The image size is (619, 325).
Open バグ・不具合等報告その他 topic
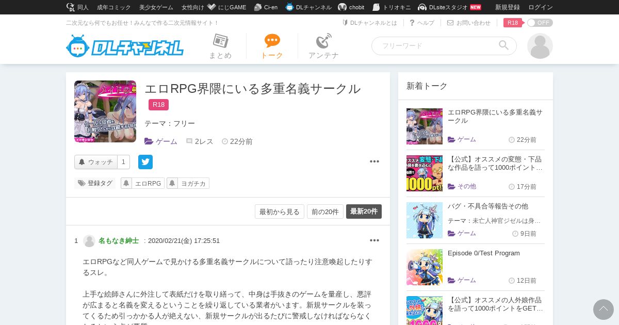tap(488, 206)
